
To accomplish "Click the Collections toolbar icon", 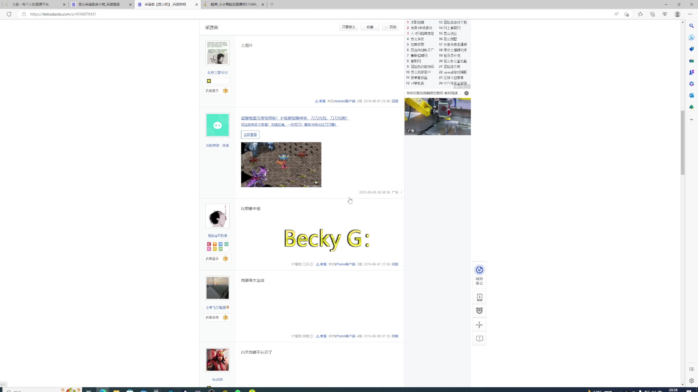I will pyautogui.click(x=653, y=14).
